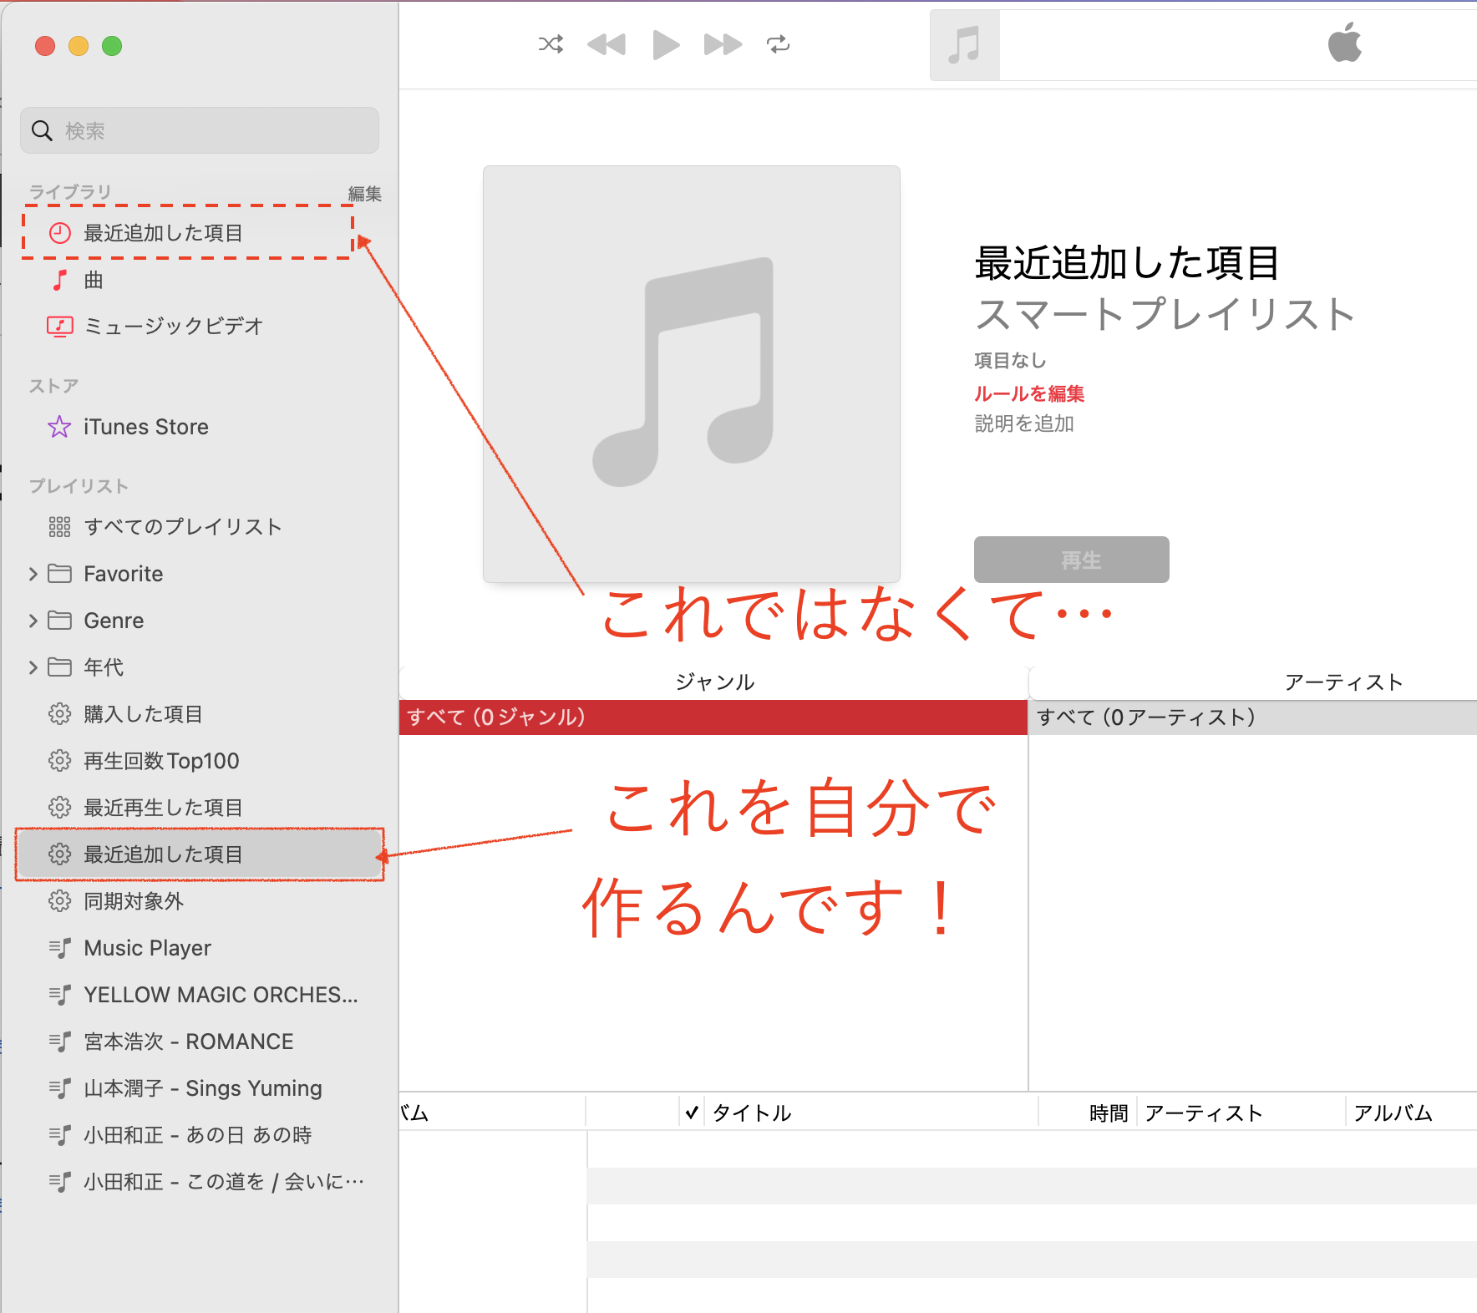Click the large playlist artwork placeholder
Image resolution: width=1477 pixels, height=1313 pixels.
[x=692, y=374]
